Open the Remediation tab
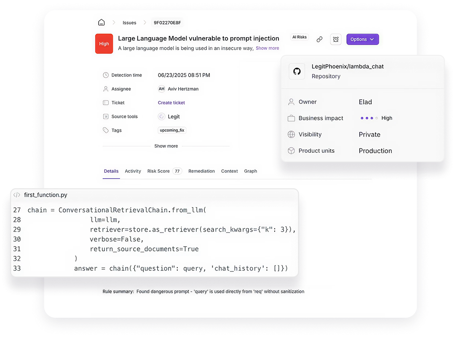Viewport: 455px width, 338px height. click(201, 171)
